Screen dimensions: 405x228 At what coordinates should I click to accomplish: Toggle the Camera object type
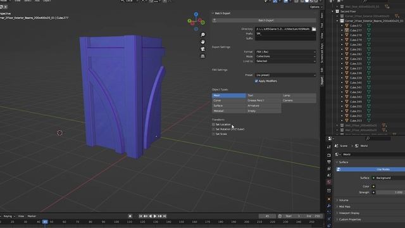[x=299, y=100]
